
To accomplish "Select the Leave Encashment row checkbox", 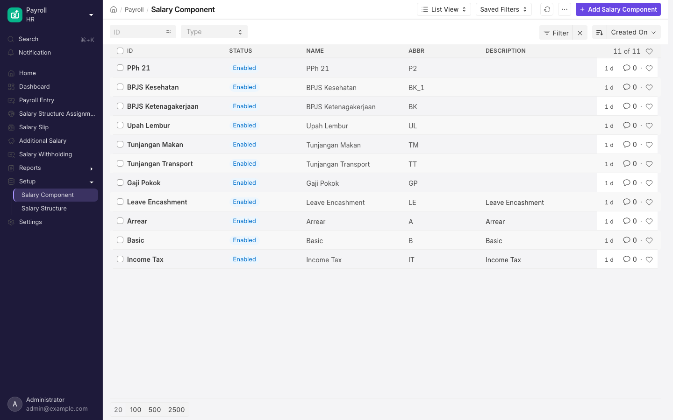I will pos(120,202).
